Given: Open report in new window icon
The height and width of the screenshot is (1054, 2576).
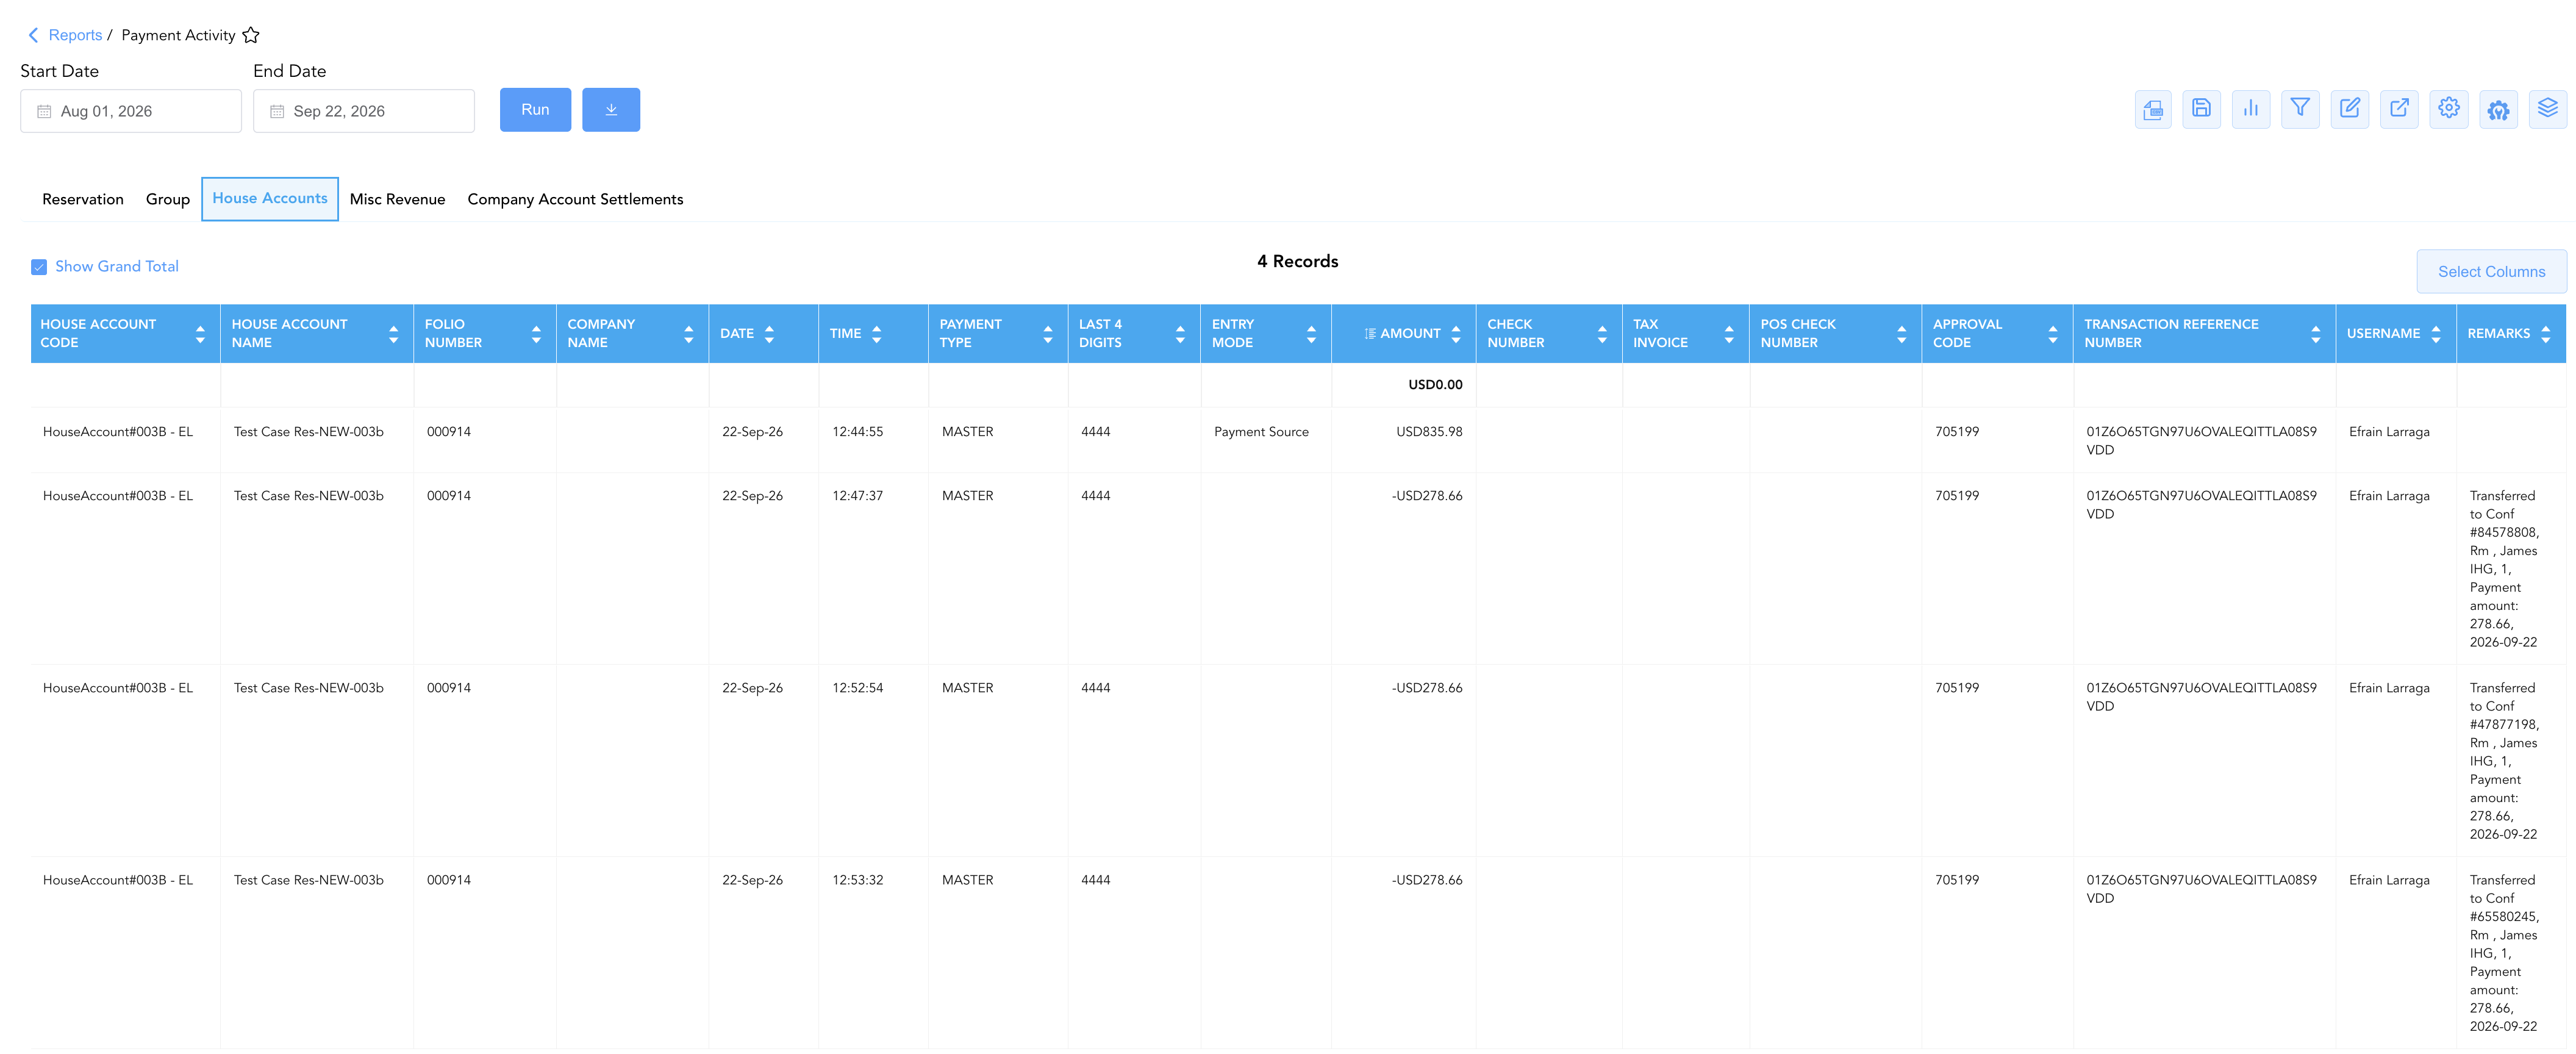Looking at the screenshot, I should 2400,109.
